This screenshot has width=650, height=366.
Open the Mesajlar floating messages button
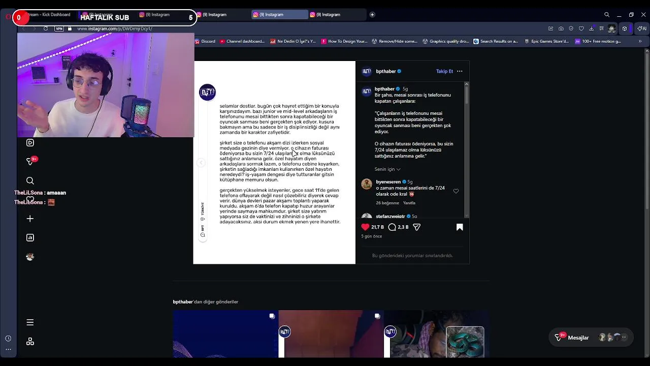pos(592,338)
